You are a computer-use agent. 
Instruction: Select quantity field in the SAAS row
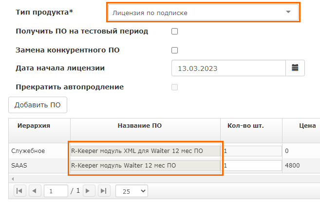pos(251,166)
